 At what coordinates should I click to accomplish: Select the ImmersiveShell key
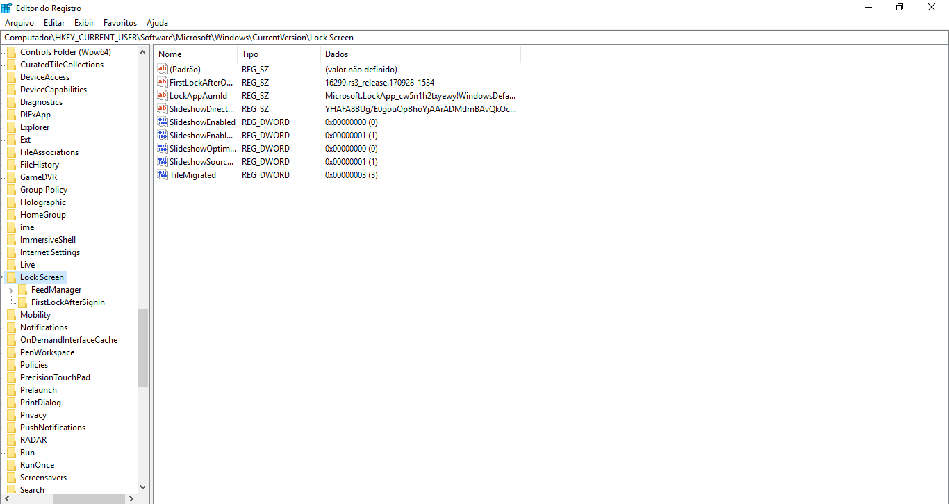click(x=48, y=240)
